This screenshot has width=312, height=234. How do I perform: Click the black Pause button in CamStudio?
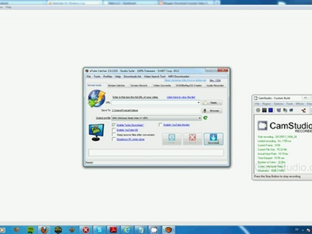coord(264,110)
